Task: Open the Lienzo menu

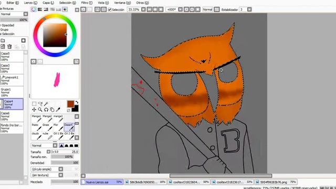Action: click(30, 3)
